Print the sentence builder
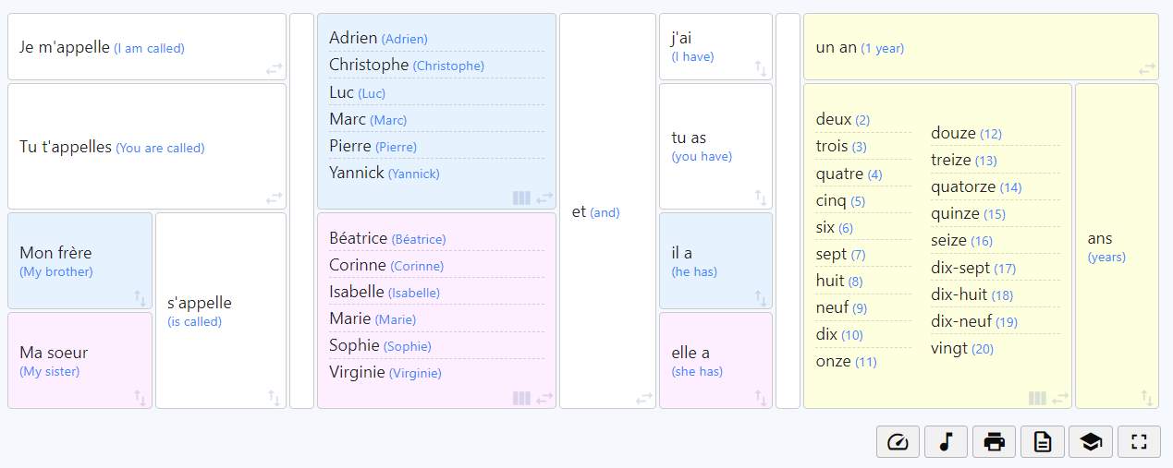The height and width of the screenshot is (468, 1173). click(994, 442)
